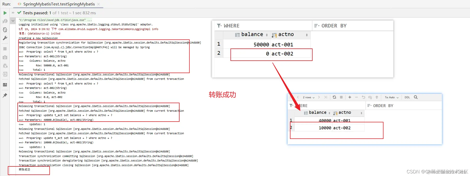Image resolution: width=470 pixels, height=176 pixels.
Task: Submit changes with the up arrow icon
Action: click(x=377, y=97)
